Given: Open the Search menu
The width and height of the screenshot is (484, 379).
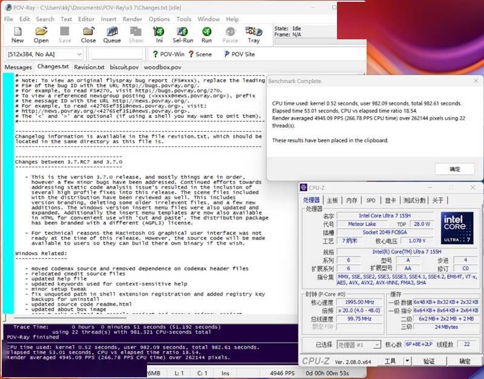Looking at the screenshot, I should pos(45,19).
